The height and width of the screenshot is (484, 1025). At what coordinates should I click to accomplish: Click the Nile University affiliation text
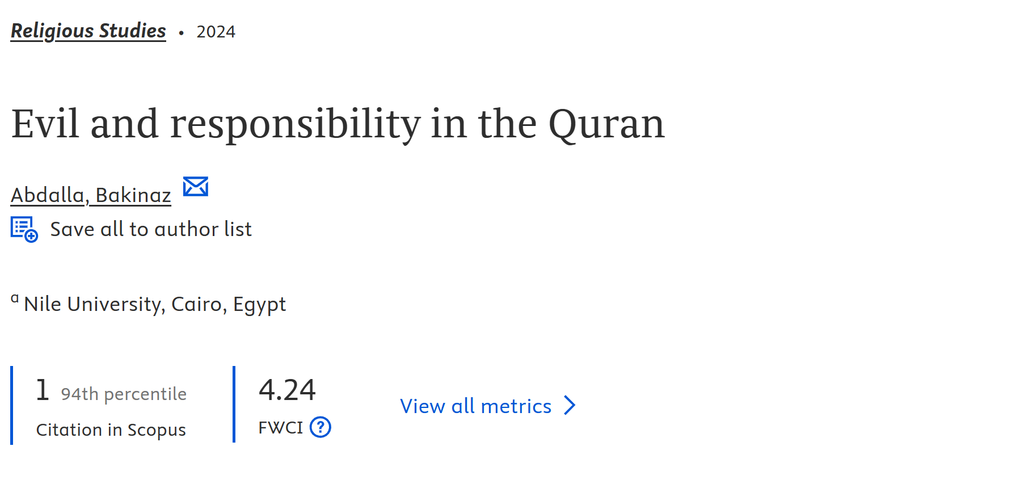(155, 305)
